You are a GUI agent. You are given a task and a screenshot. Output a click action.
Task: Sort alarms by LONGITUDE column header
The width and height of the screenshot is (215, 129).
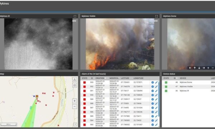[138, 78]
